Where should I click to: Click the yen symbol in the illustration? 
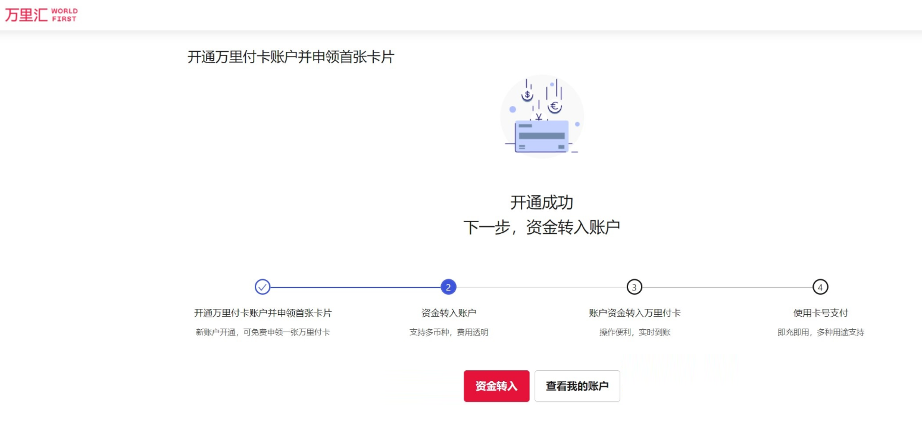[539, 117]
